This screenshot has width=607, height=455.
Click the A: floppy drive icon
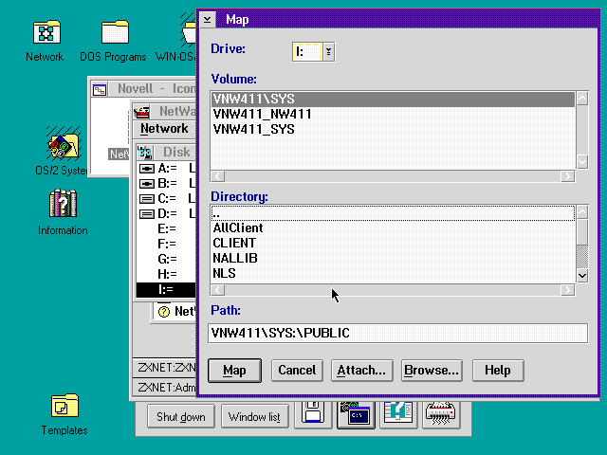tap(147, 169)
